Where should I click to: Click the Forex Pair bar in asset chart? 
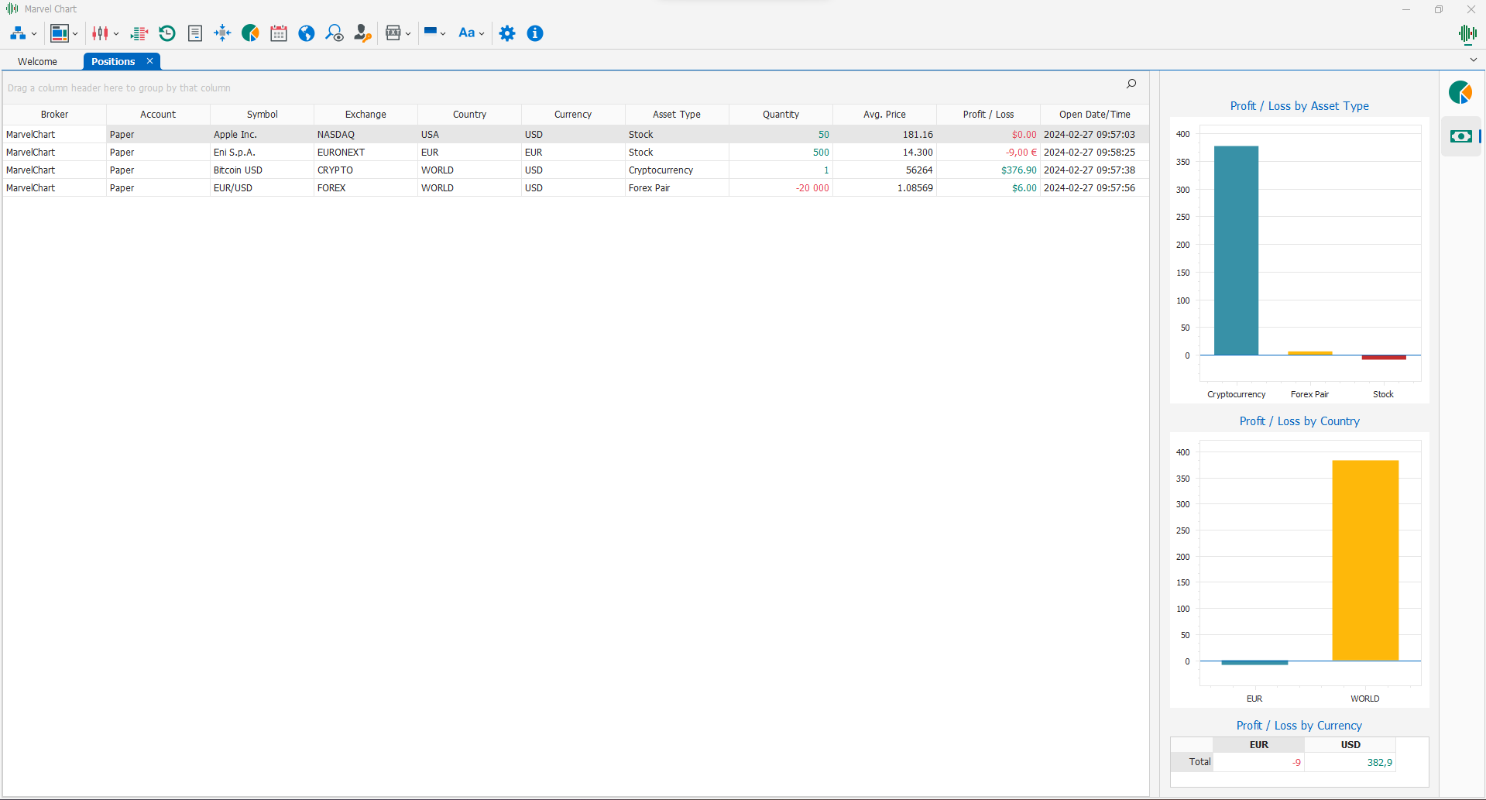(1309, 353)
